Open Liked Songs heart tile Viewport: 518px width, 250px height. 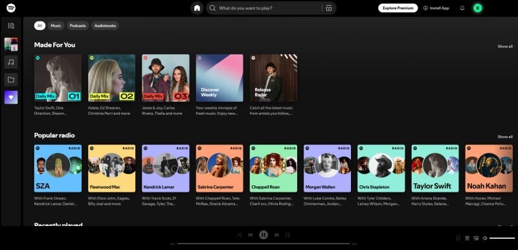(11, 97)
